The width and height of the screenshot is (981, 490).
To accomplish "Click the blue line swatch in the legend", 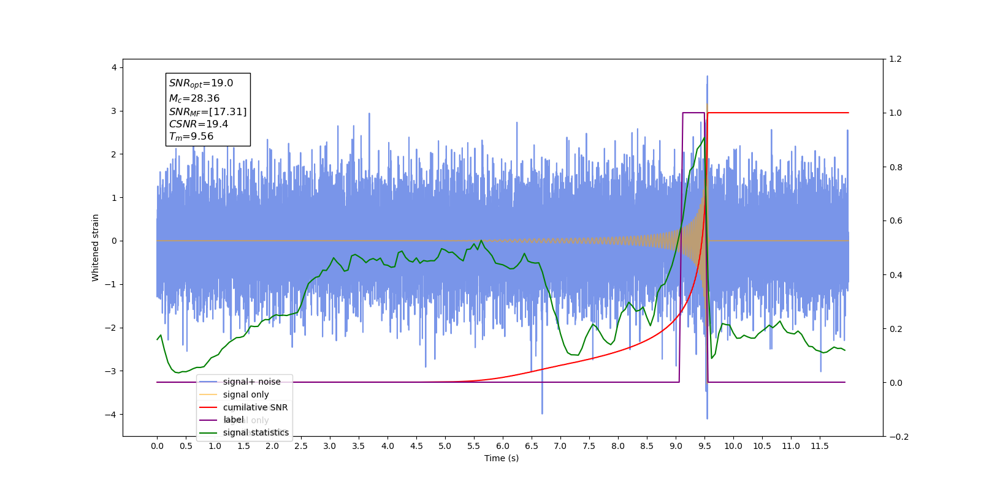I will (208, 382).
